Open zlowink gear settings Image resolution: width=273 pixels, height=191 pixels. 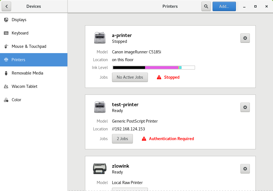tap(245, 169)
